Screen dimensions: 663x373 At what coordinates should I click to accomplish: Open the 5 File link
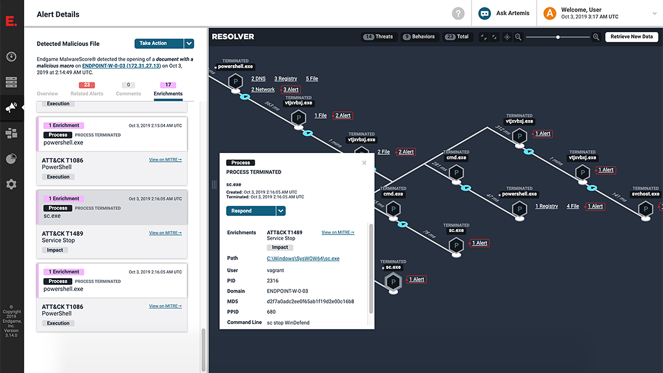(x=312, y=79)
